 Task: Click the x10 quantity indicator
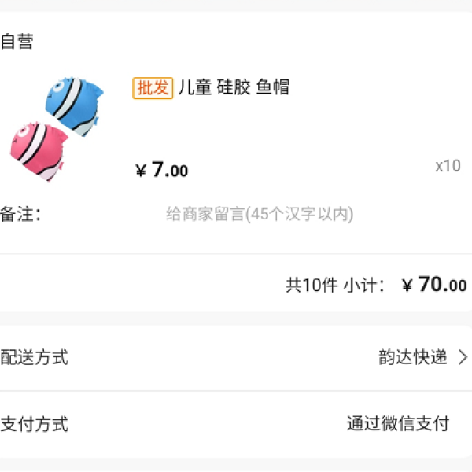click(448, 166)
